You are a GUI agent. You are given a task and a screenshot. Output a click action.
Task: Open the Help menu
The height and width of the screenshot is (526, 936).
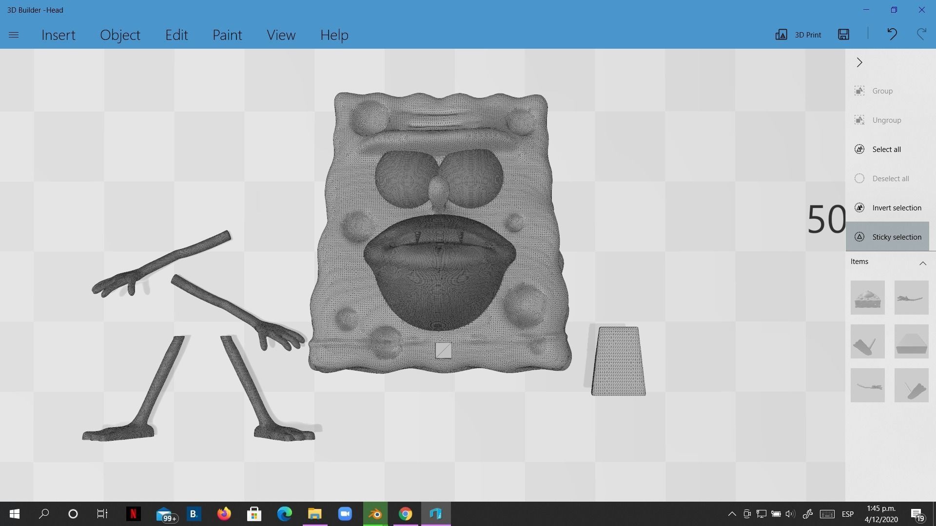point(334,35)
